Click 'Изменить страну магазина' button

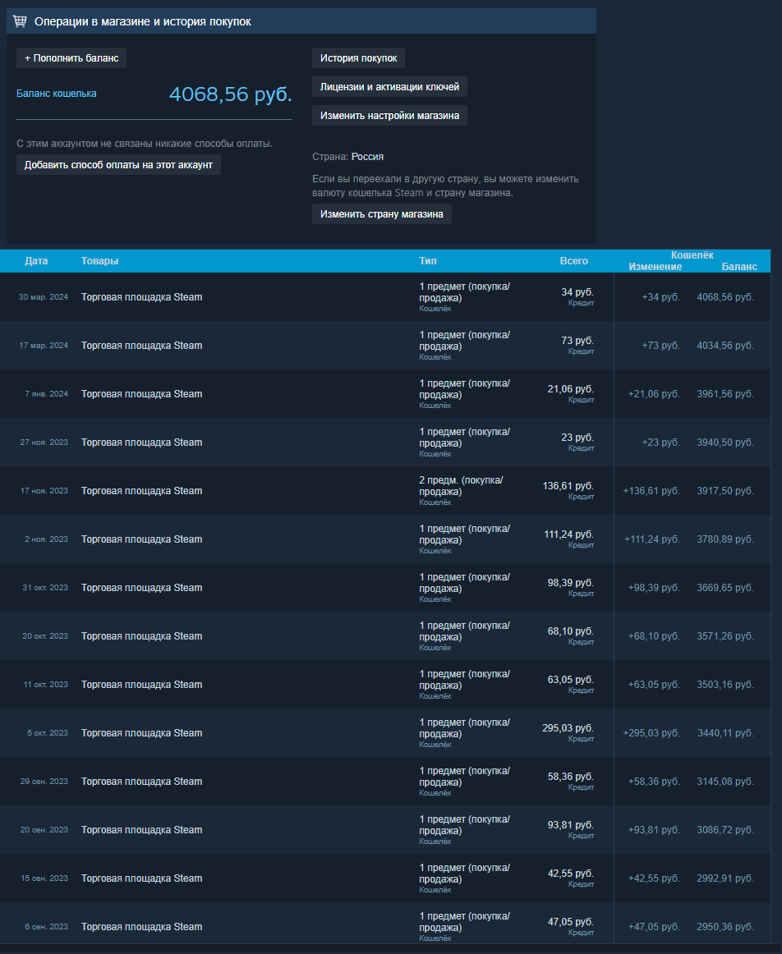(x=382, y=214)
